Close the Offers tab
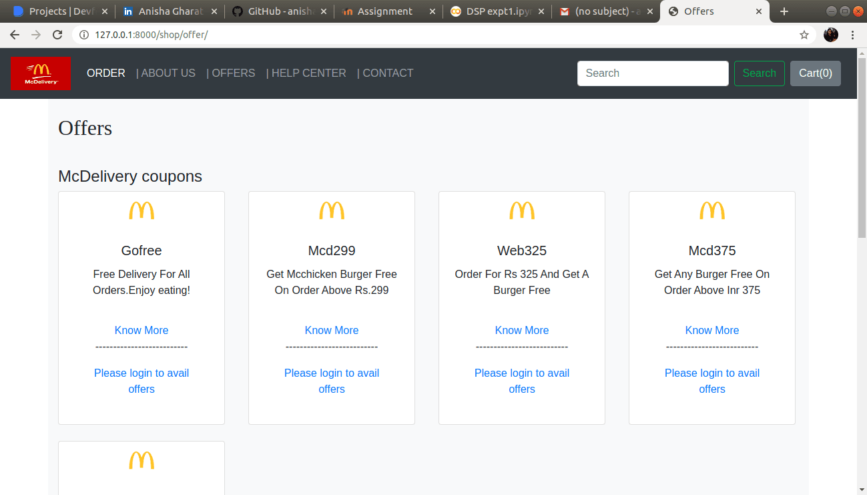Image resolution: width=867 pixels, height=495 pixels. 760,11
